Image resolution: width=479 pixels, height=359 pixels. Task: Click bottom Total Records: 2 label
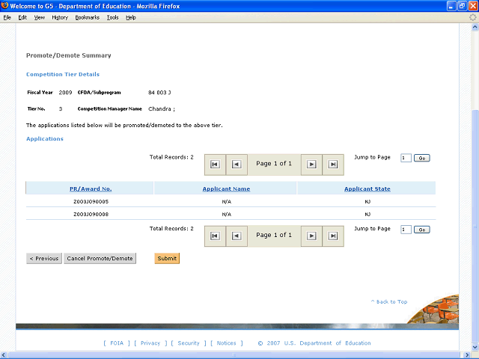171,229
